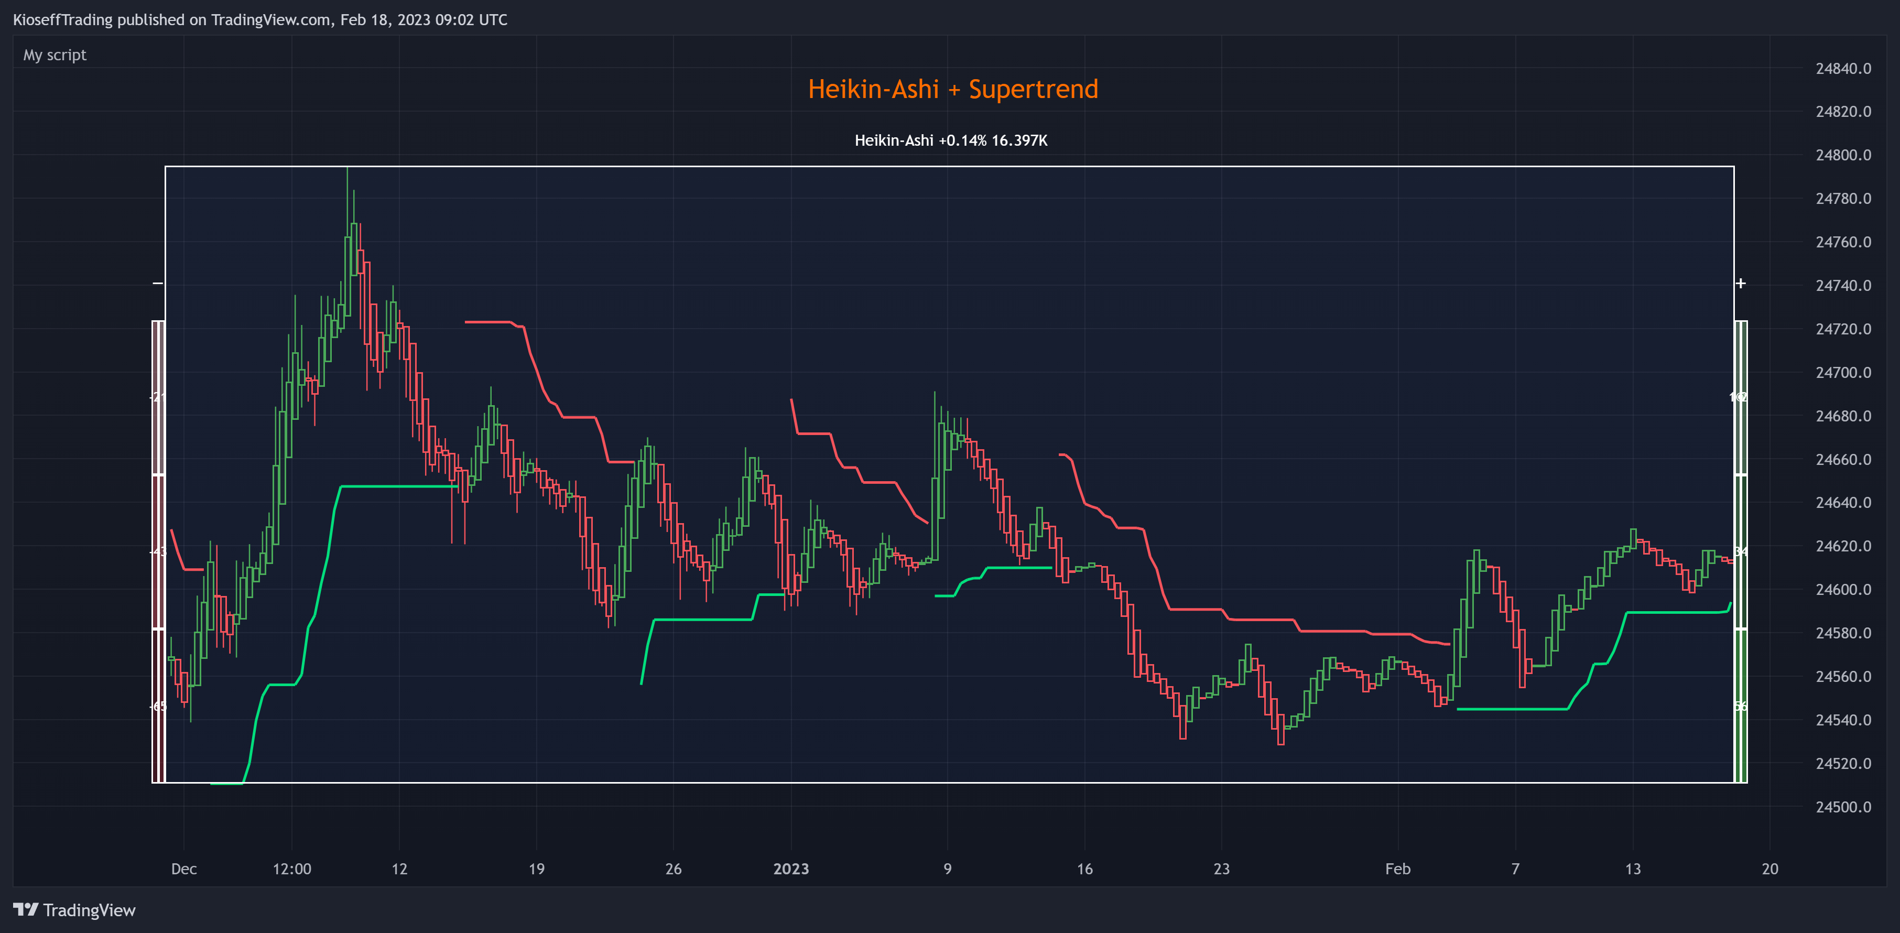Click the '12:00' time axis label
Viewport: 1900px width, 933px height.
[x=292, y=869]
